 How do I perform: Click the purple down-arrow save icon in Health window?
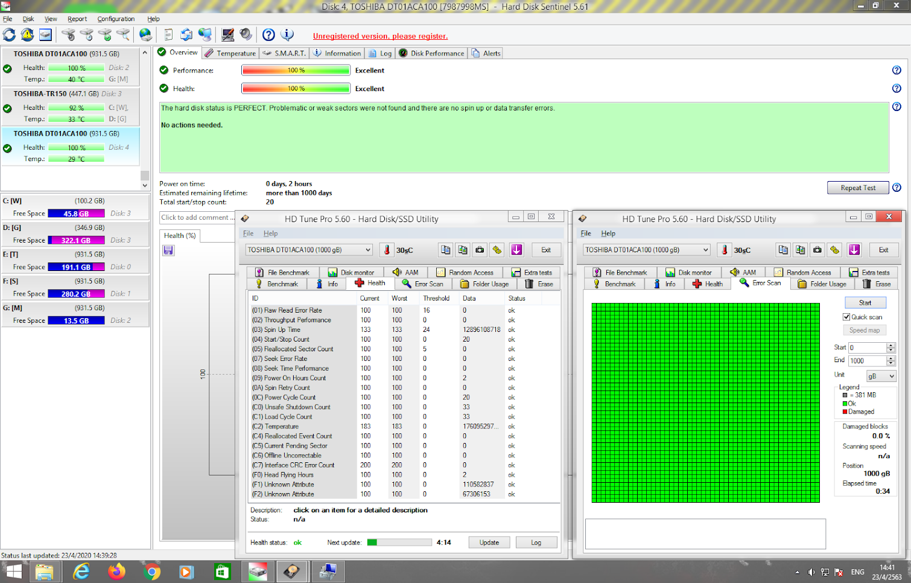coord(516,250)
